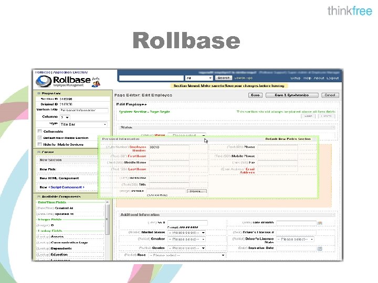Click the Status section corner icon
The height and width of the screenshot is (283, 378).
333,127
